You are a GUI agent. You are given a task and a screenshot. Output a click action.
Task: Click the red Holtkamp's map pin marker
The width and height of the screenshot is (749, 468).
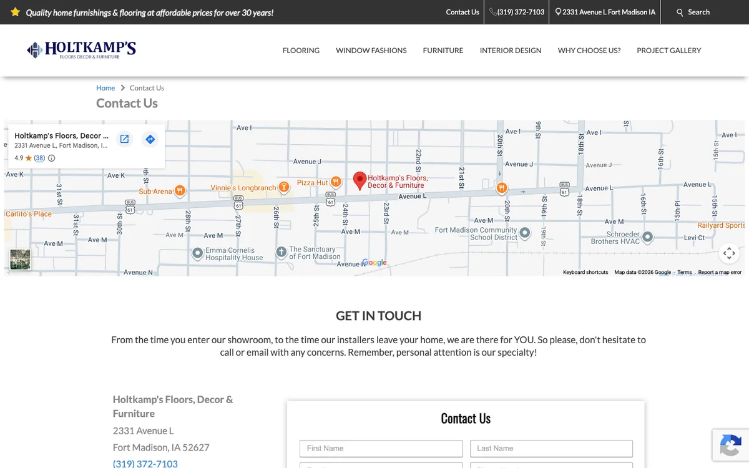click(360, 181)
